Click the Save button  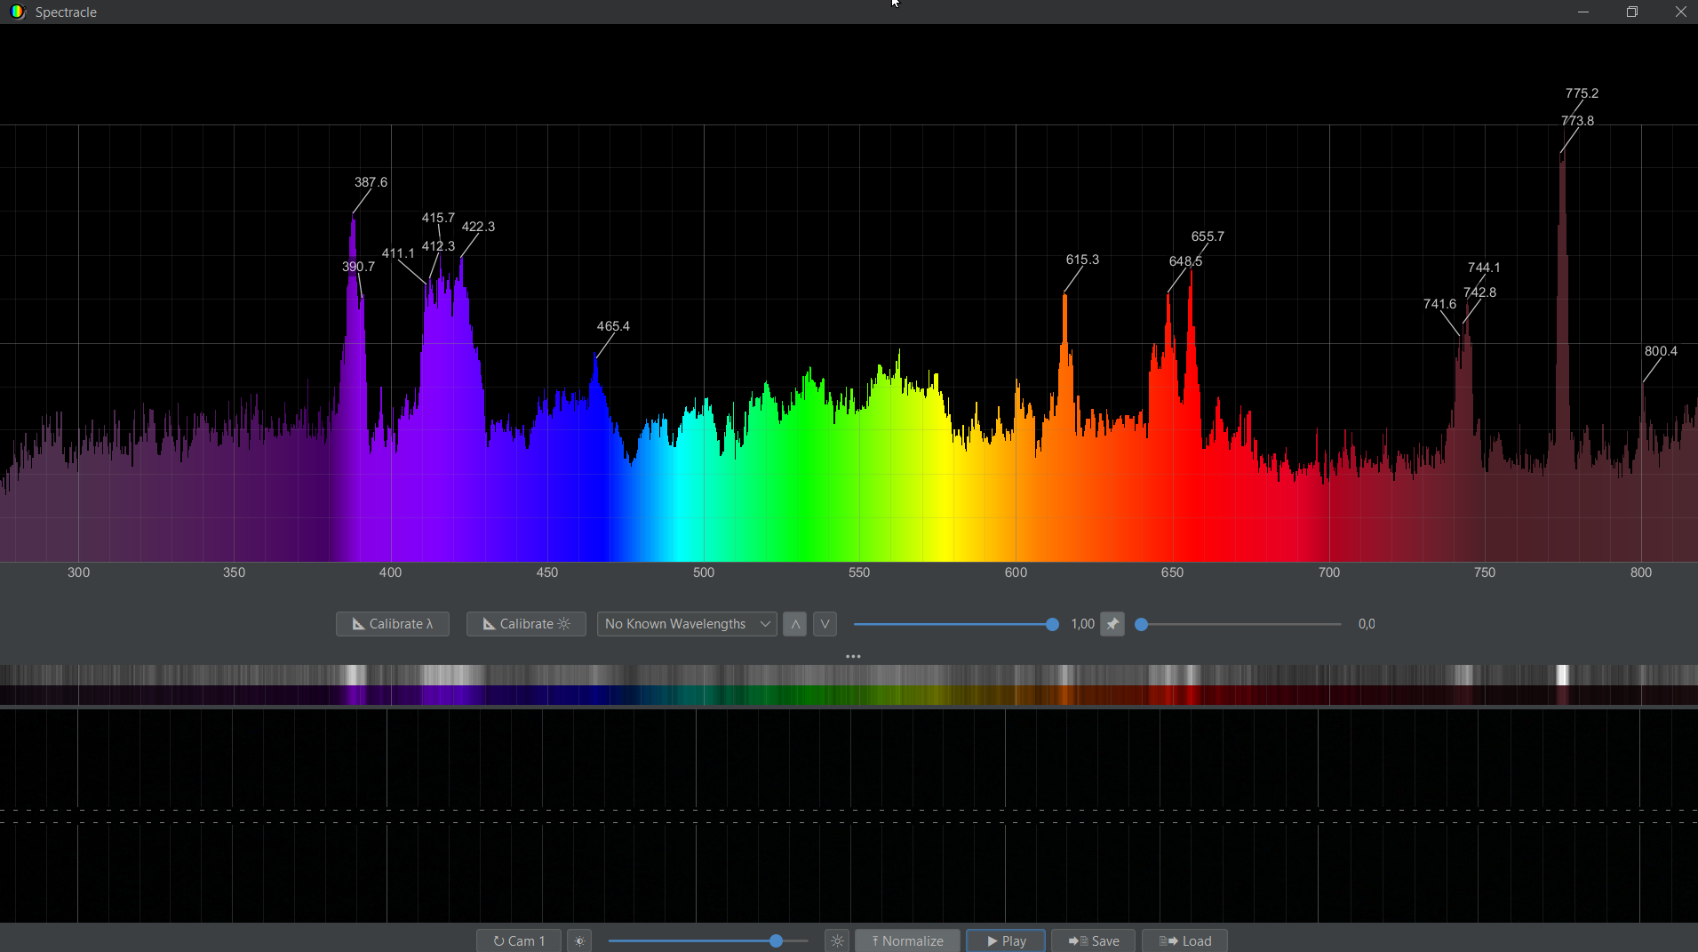coord(1093,940)
